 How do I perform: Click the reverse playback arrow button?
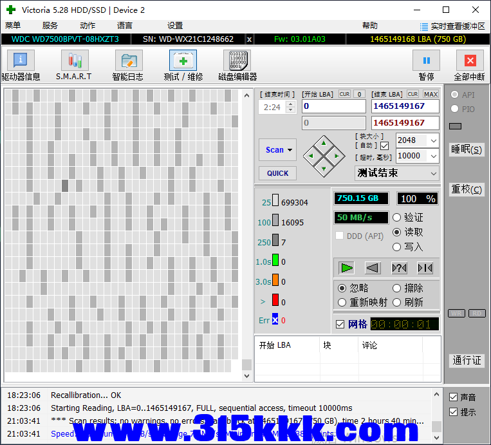[373, 268]
